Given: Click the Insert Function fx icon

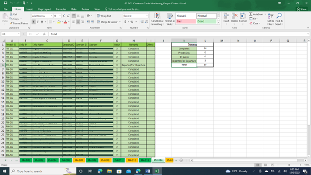Looking at the screenshot, I should [x=44, y=34].
